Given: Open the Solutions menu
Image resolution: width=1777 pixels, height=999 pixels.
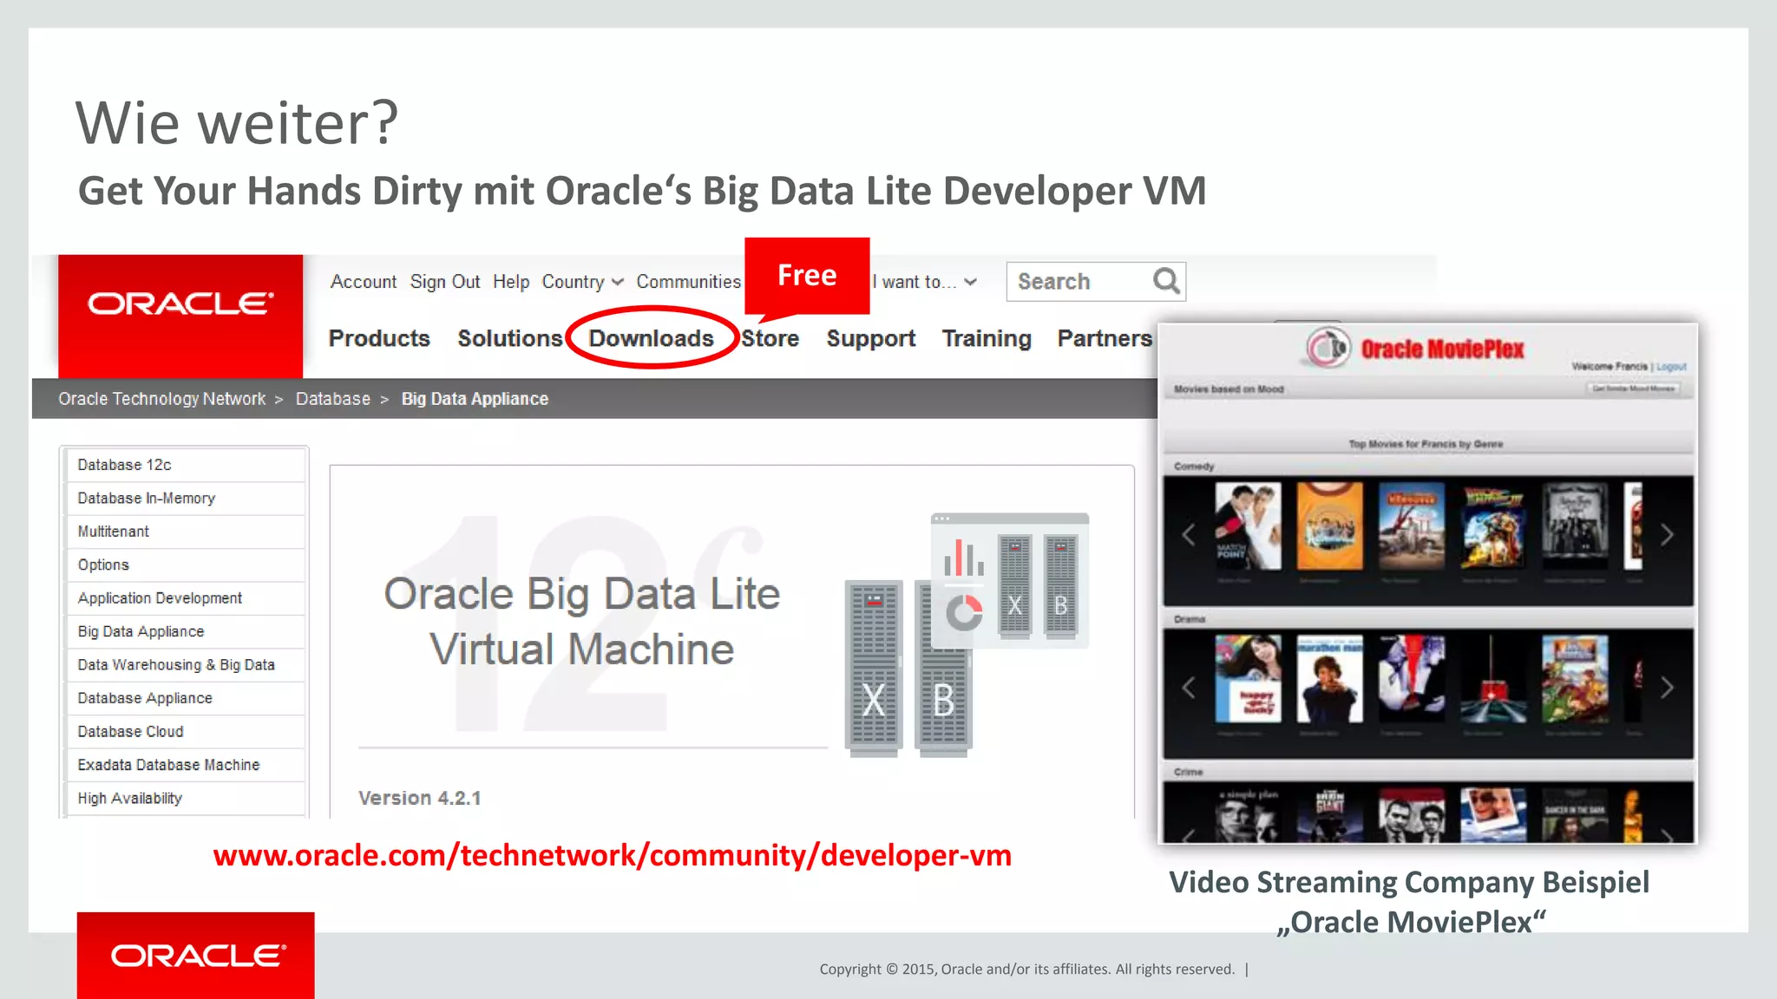Looking at the screenshot, I should 510,338.
